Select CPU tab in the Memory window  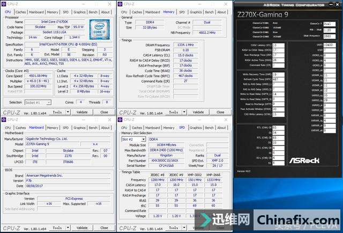(x=124, y=12)
